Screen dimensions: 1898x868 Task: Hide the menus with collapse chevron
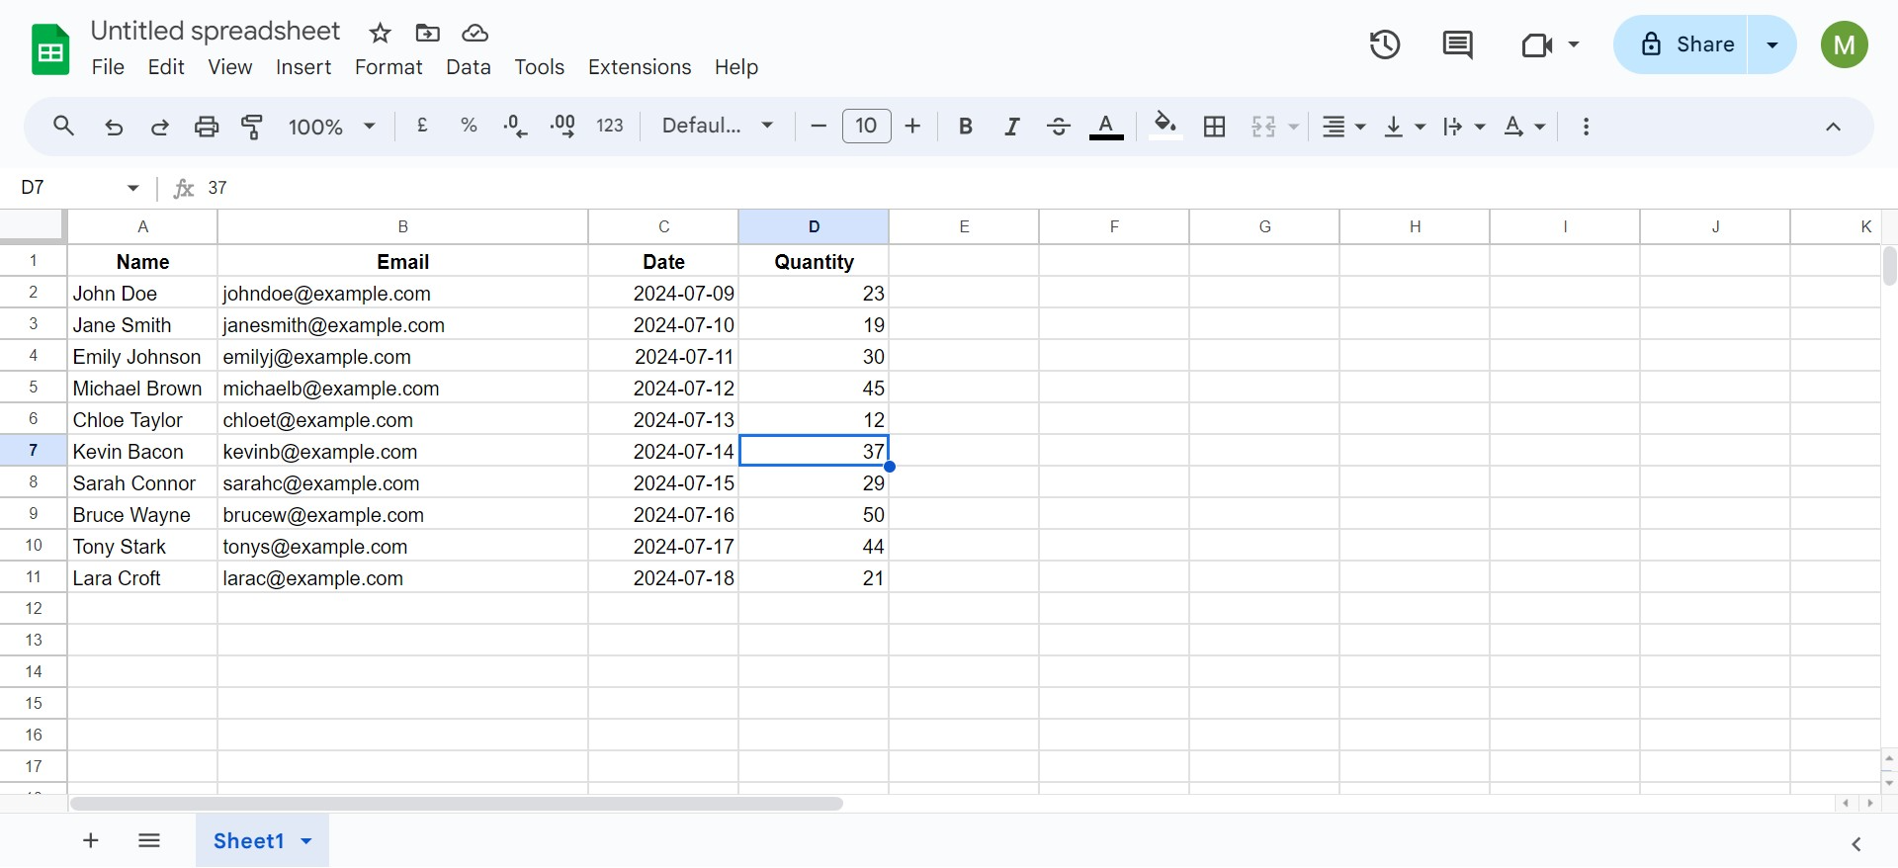tap(1833, 127)
